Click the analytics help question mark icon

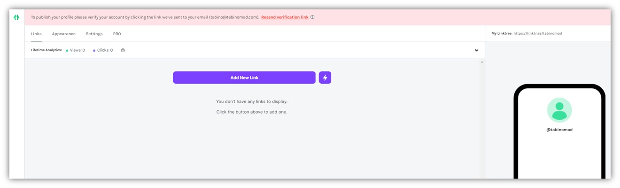[x=123, y=50]
